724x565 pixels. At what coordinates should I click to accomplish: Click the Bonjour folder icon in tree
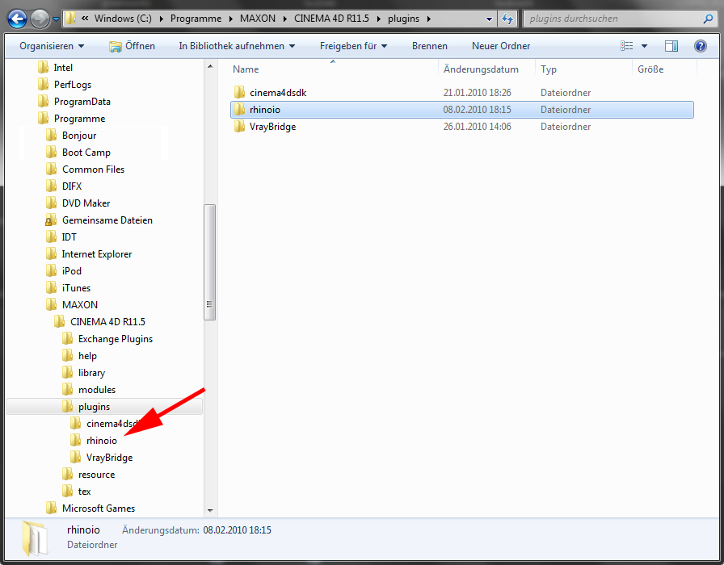point(51,136)
